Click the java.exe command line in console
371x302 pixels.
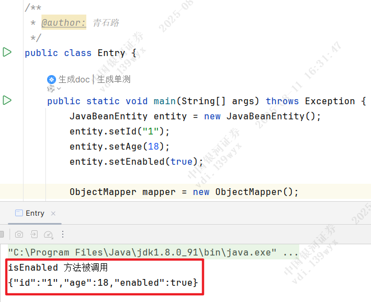[154, 252]
